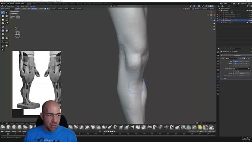Toggle Mirror modifier Bisect X
This screenshot has width=252, height=142.
coord(236,64)
